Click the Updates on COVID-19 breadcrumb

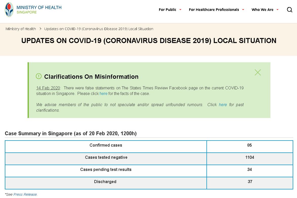[99, 29]
